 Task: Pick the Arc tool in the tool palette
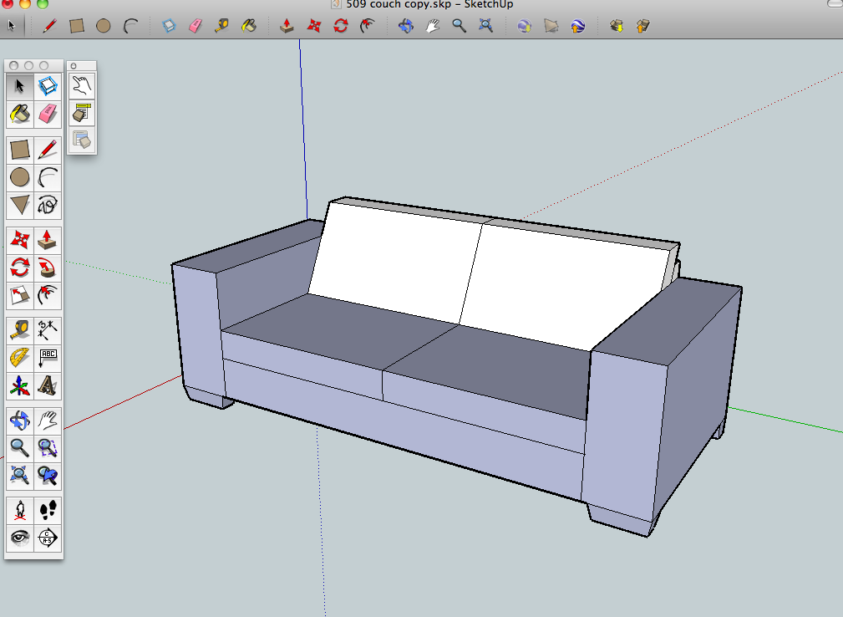48,177
